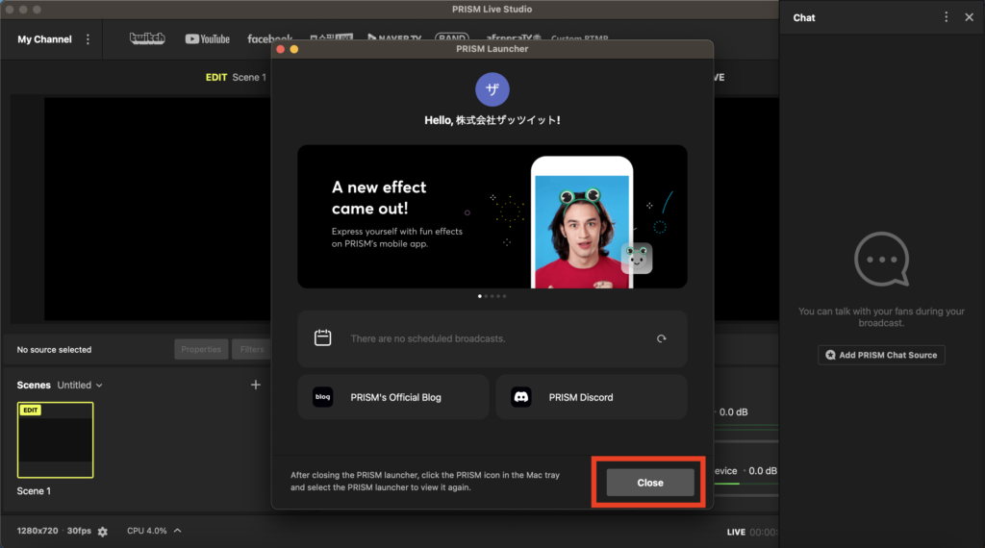985x548 pixels.
Task: Expand the CPU usage stats chevron
Action: pyautogui.click(x=178, y=531)
